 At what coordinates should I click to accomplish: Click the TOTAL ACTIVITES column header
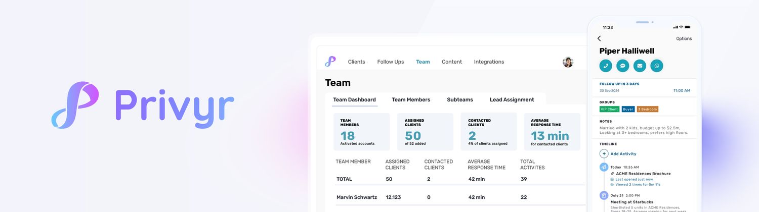coord(532,165)
